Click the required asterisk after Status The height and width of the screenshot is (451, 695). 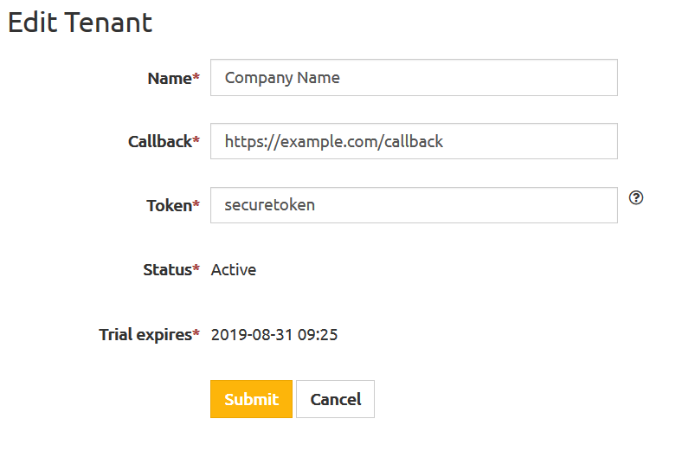[196, 267]
